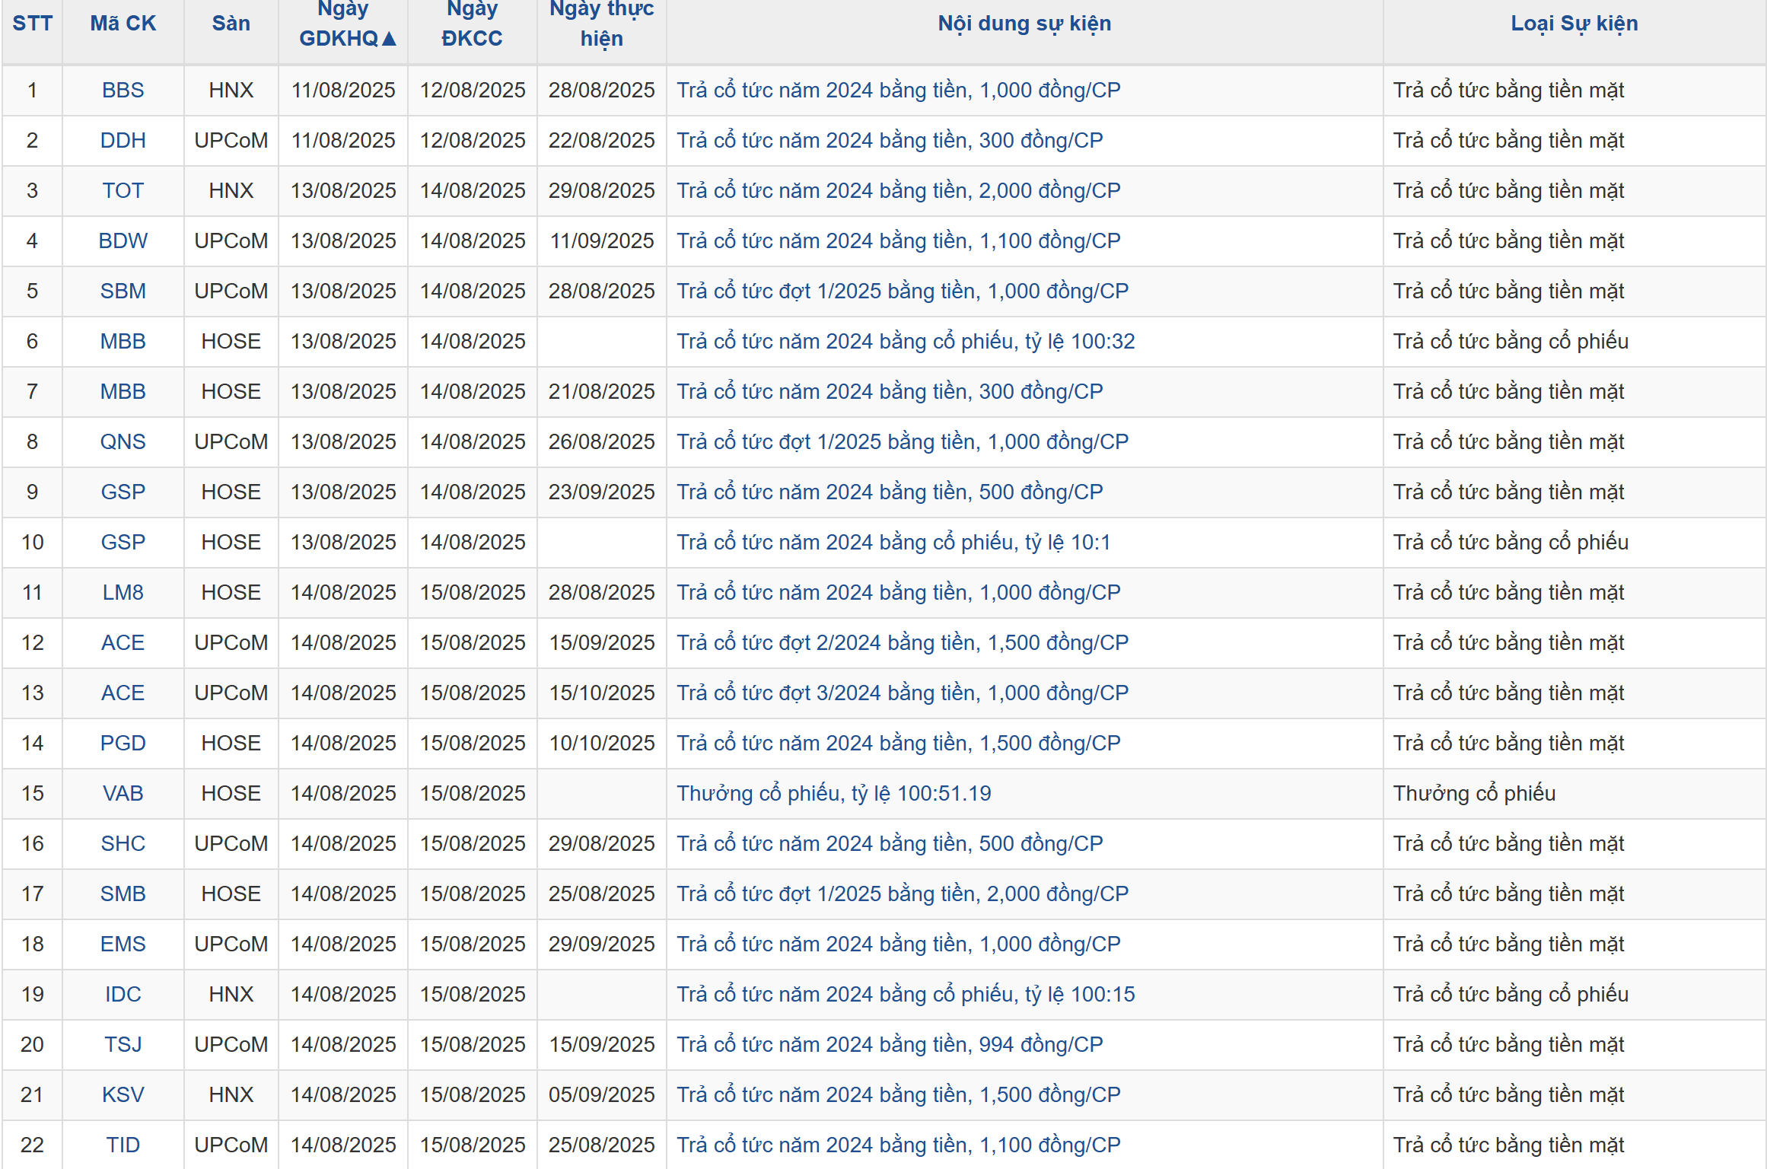The height and width of the screenshot is (1169, 1767).
Task: Open ACE link in row 13
Action: pos(123,693)
